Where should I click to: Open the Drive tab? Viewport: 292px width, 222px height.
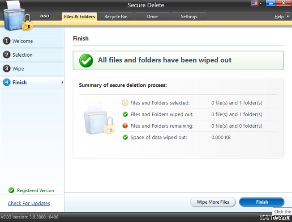coord(152,17)
